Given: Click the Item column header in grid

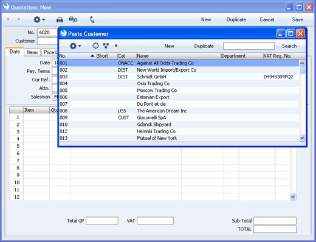Looking at the screenshot, I should coord(36,110).
